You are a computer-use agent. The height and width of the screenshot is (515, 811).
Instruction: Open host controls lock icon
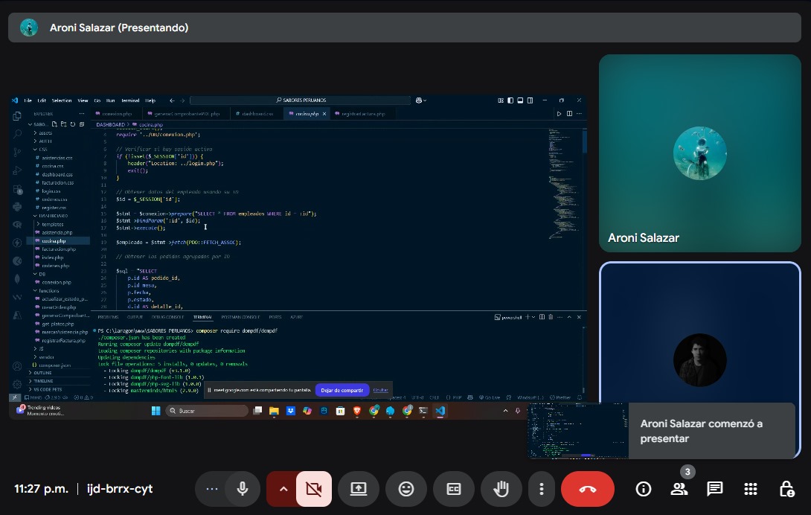pos(786,489)
